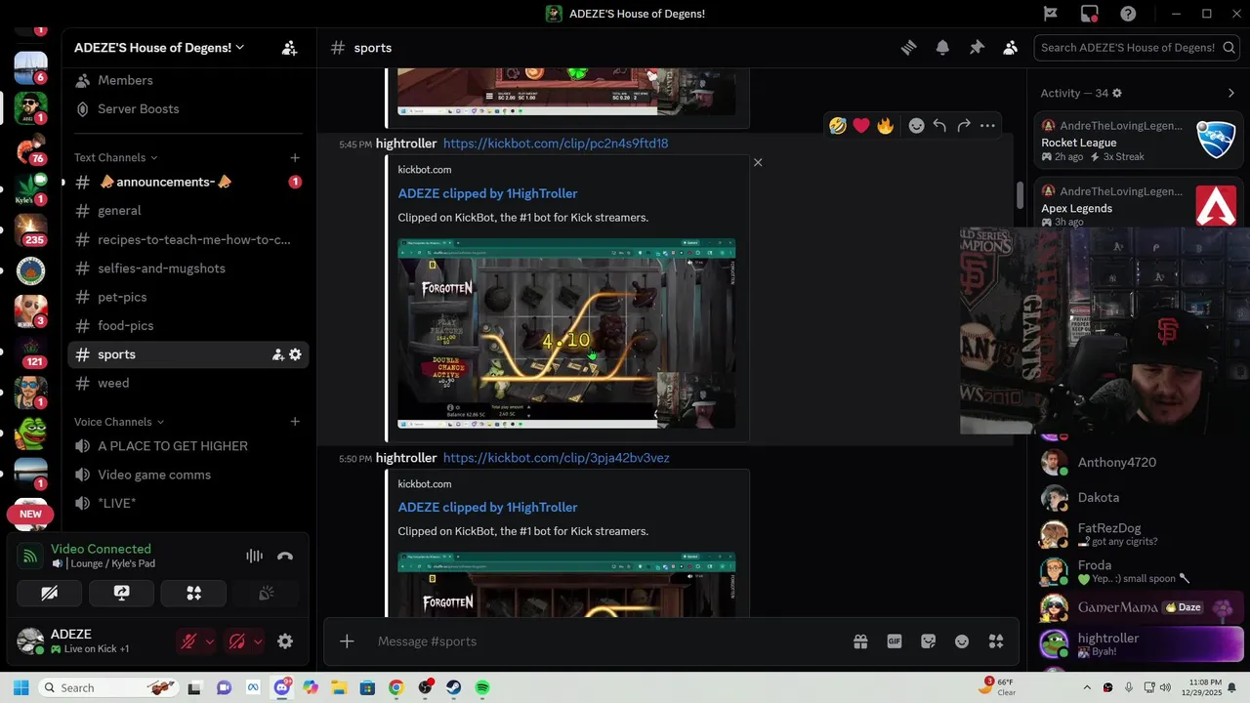Click the Message #sports input field
This screenshot has width=1250, height=703.
[x=605, y=641]
